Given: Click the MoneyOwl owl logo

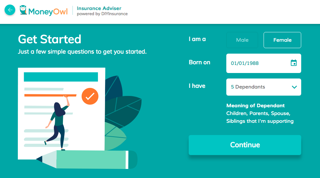Looking at the screenshot, I should click(x=23, y=10).
